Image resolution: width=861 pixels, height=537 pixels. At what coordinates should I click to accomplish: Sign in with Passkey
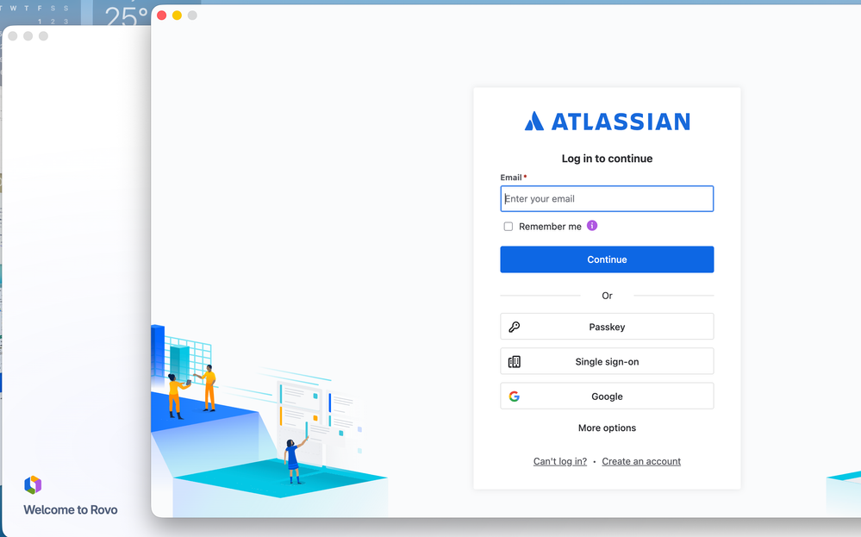607,327
